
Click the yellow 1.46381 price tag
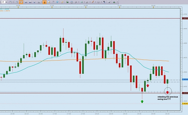[x=185, y=104]
